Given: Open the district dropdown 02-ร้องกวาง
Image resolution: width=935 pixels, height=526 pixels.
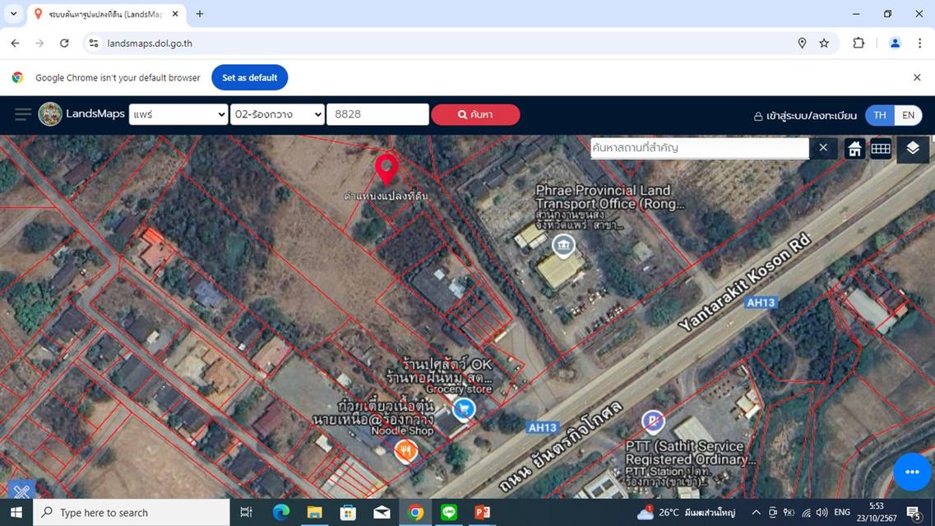Looking at the screenshot, I should 277,114.
